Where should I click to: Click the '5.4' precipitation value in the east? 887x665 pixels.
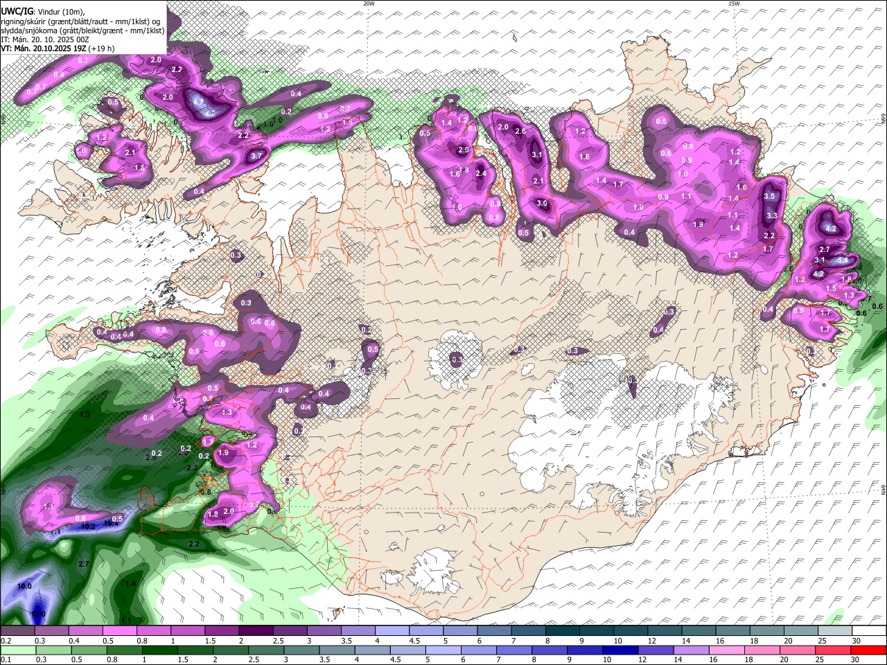842,260
